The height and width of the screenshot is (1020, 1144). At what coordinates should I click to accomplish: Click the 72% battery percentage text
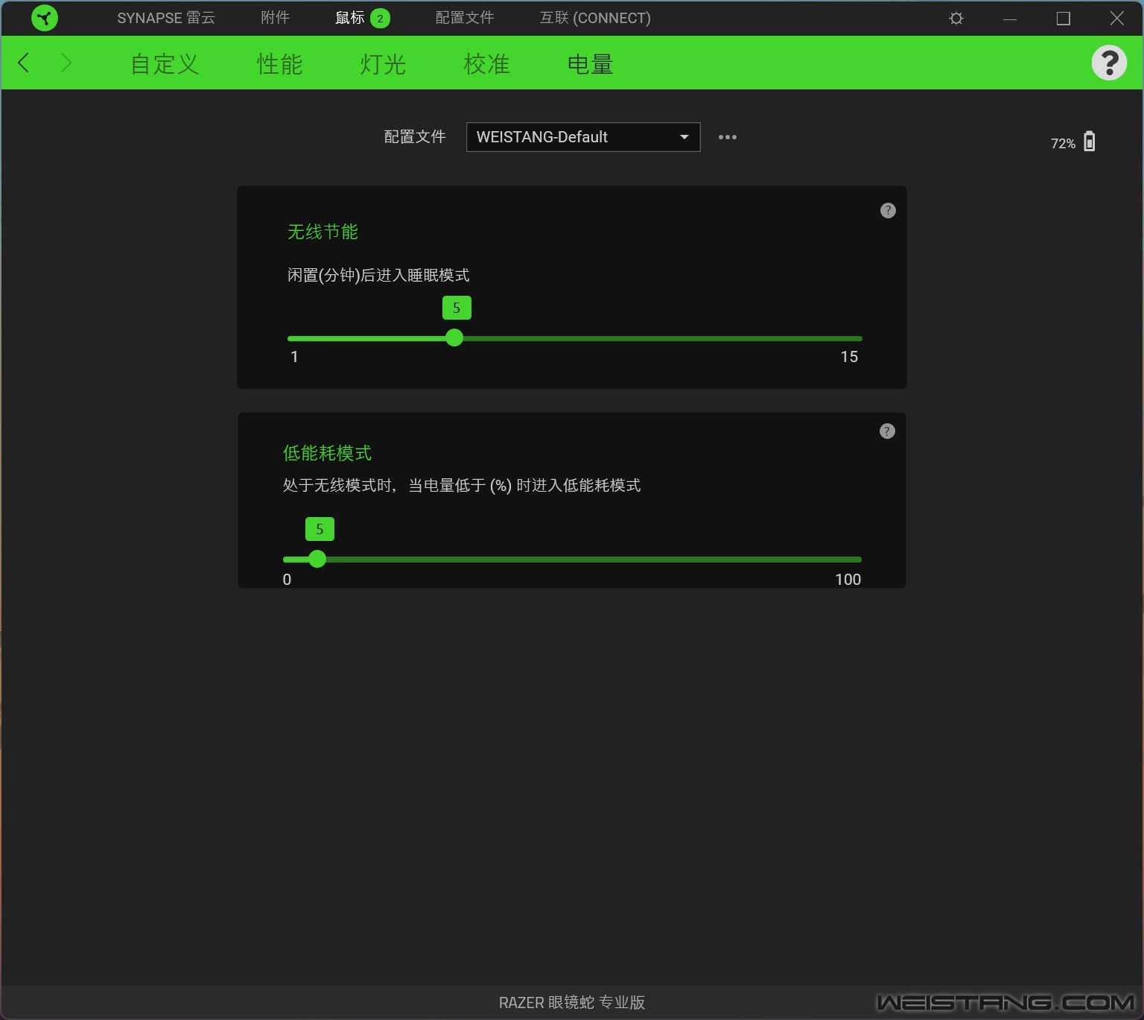pos(1063,144)
